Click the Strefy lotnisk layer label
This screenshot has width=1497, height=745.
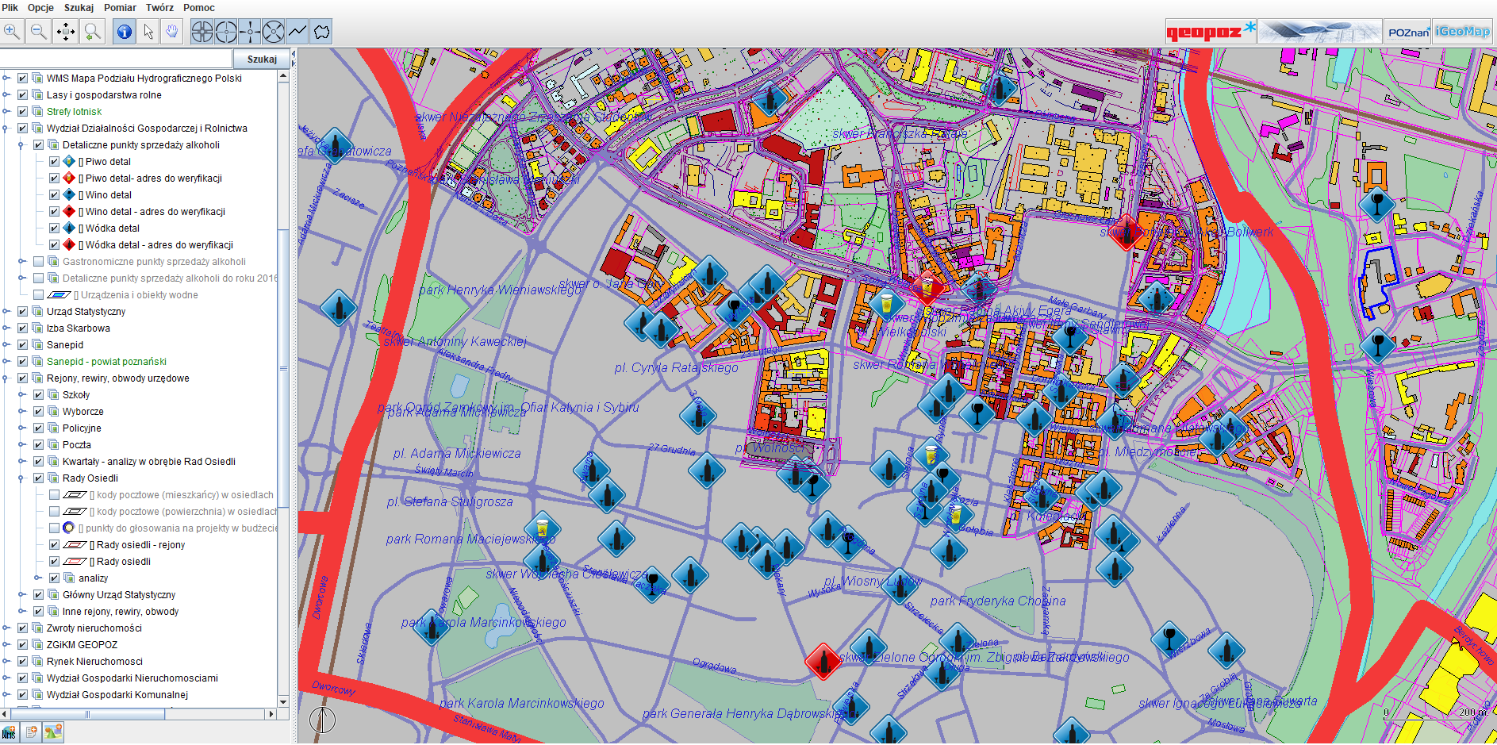coord(74,112)
